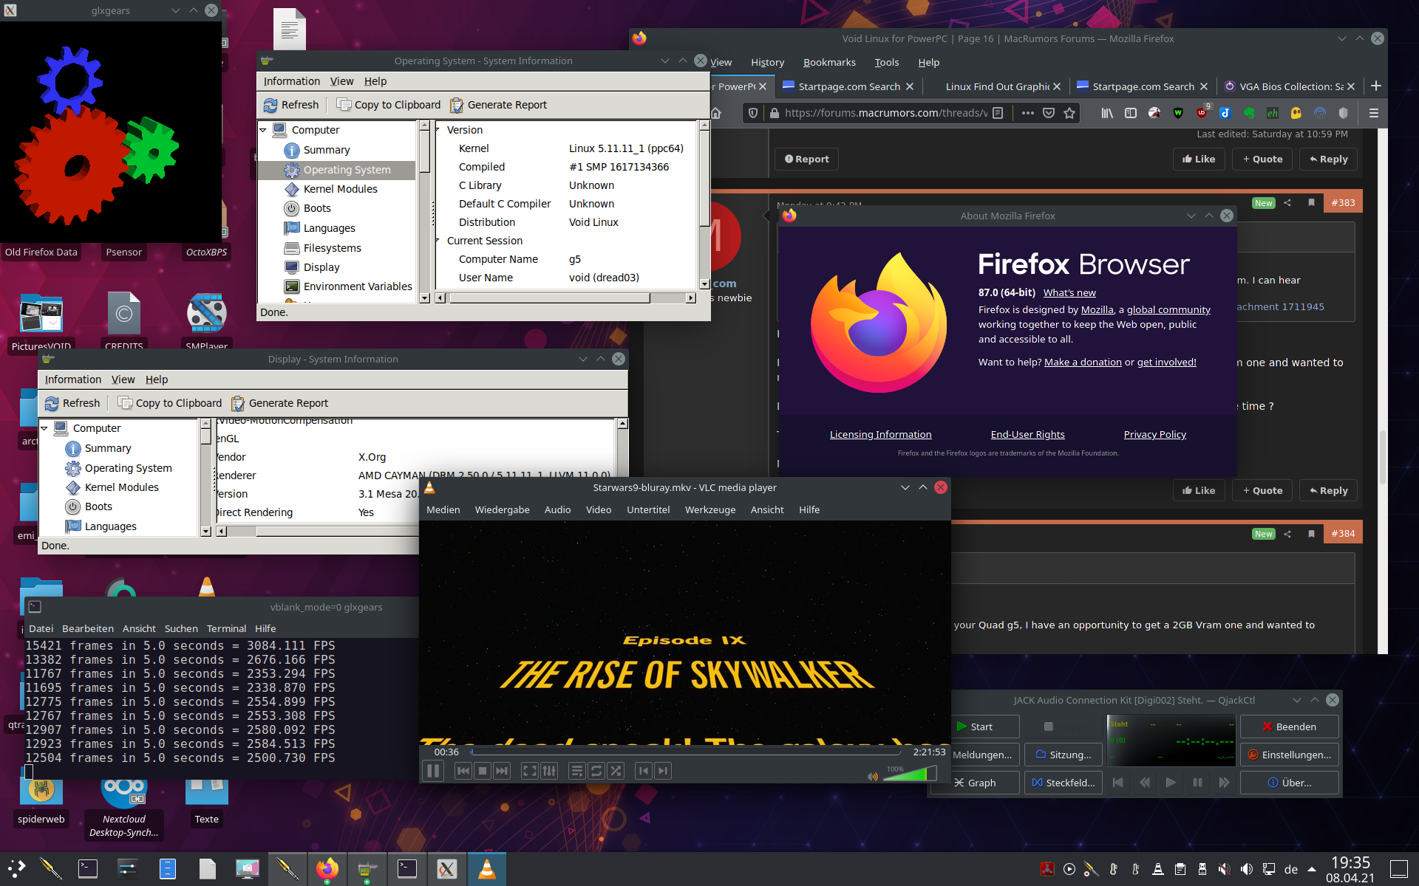Click Refresh icon in Display window
This screenshot has width=1419, height=886.
(x=52, y=403)
